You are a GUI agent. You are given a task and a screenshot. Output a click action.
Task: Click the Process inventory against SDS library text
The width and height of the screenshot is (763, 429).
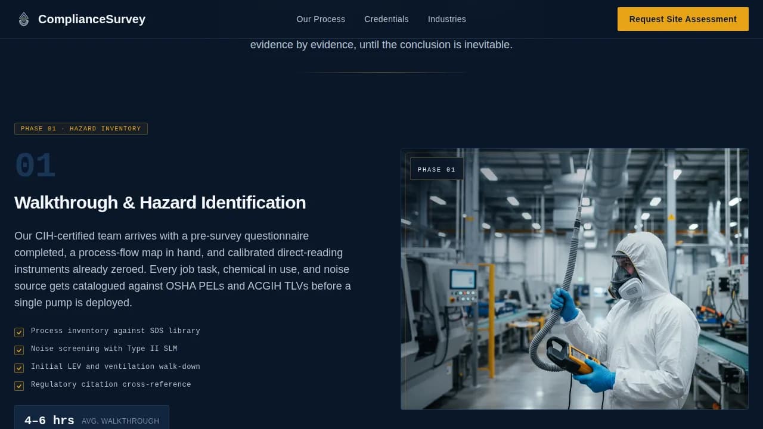115,331
